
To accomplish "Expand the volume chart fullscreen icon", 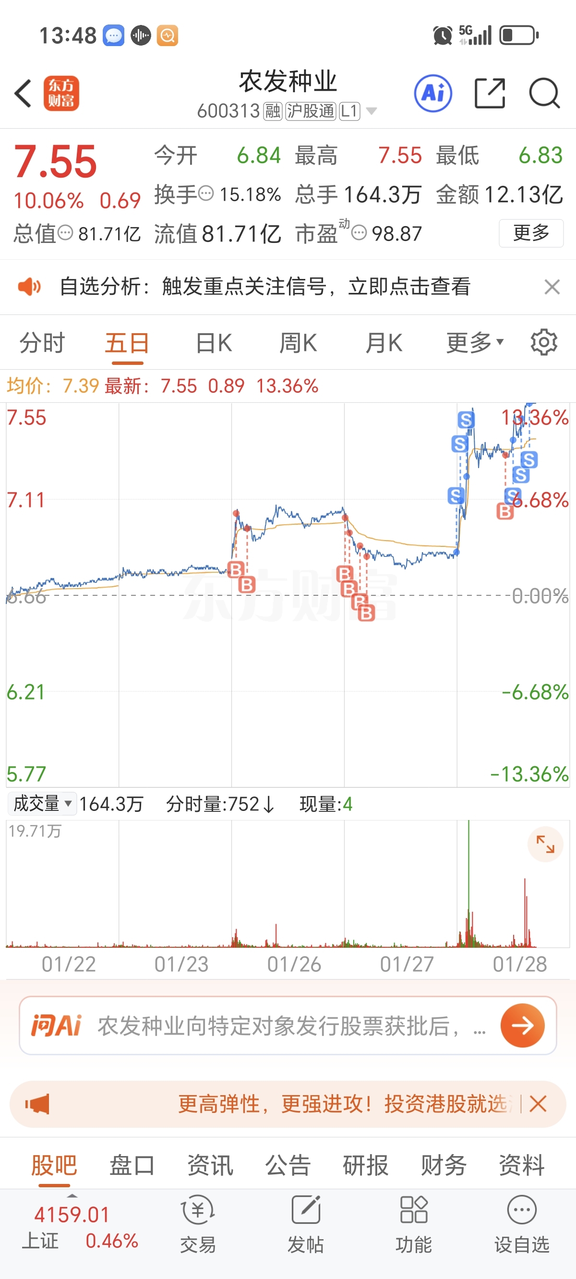I will (x=545, y=844).
